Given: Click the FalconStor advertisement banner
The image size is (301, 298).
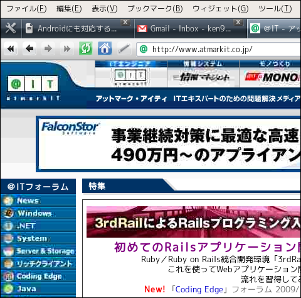Looking at the screenshot, I should (169, 144).
